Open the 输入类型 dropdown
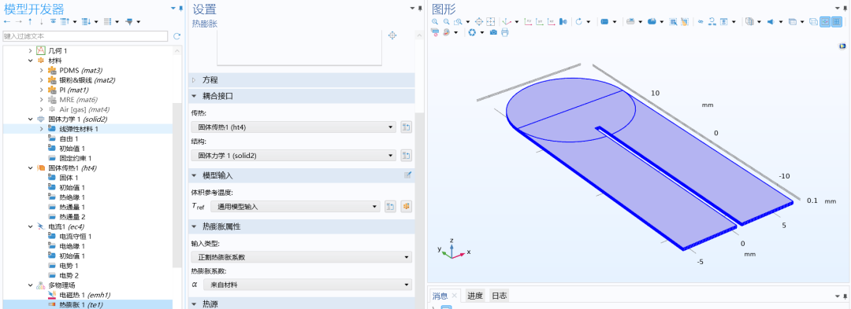 [301, 257]
